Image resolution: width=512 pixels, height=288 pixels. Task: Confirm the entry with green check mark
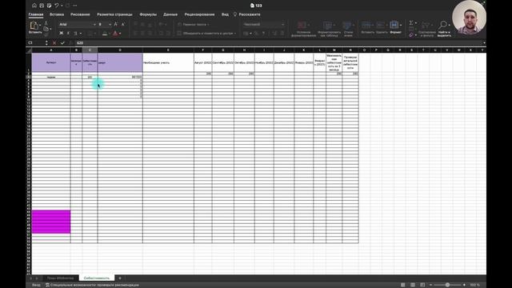pyautogui.click(x=62, y=42)
